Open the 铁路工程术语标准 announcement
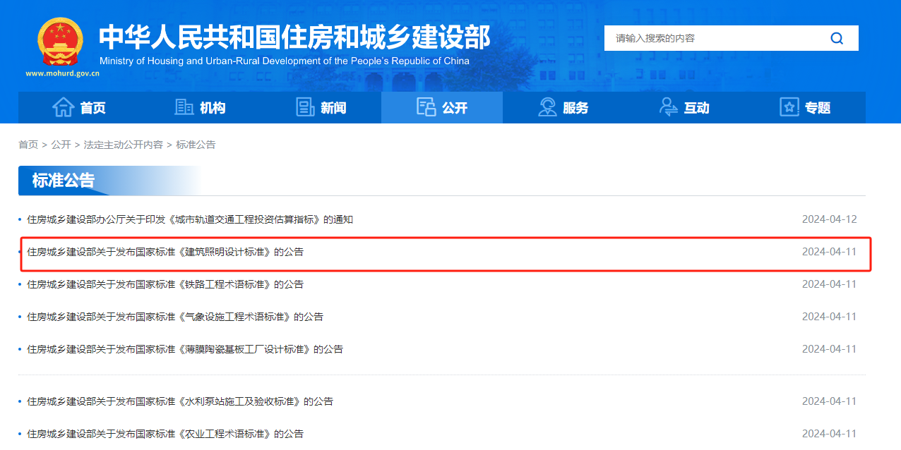This screenshot has height=450, width=901. coord(165,284)
